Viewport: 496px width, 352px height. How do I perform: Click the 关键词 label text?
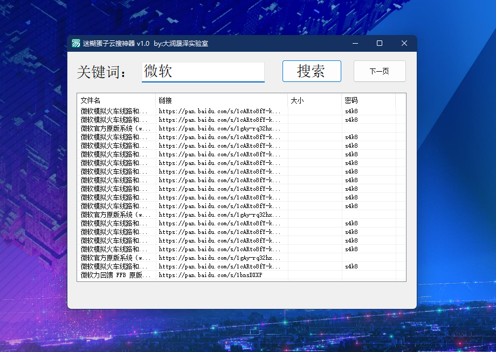pyautogui.click(x=102, y=72)
